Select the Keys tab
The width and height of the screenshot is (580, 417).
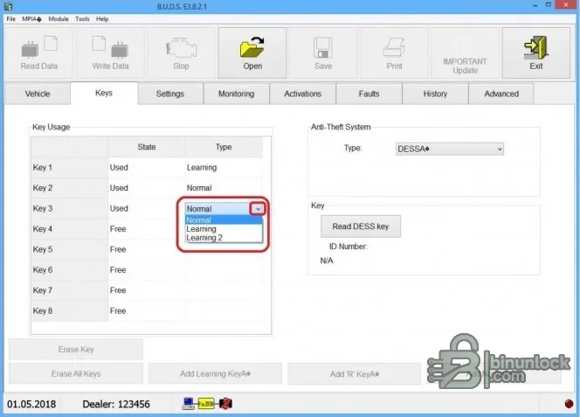click(104, 93)
